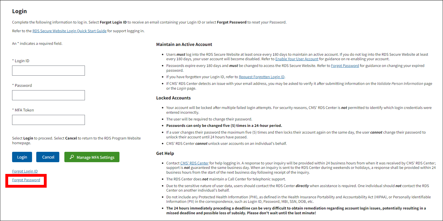Click into the Password text box
This screenshot has width=443, height=221.
(x=48, y=95)
